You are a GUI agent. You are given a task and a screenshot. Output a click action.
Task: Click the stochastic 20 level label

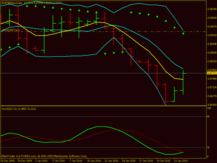click(208, 147)
